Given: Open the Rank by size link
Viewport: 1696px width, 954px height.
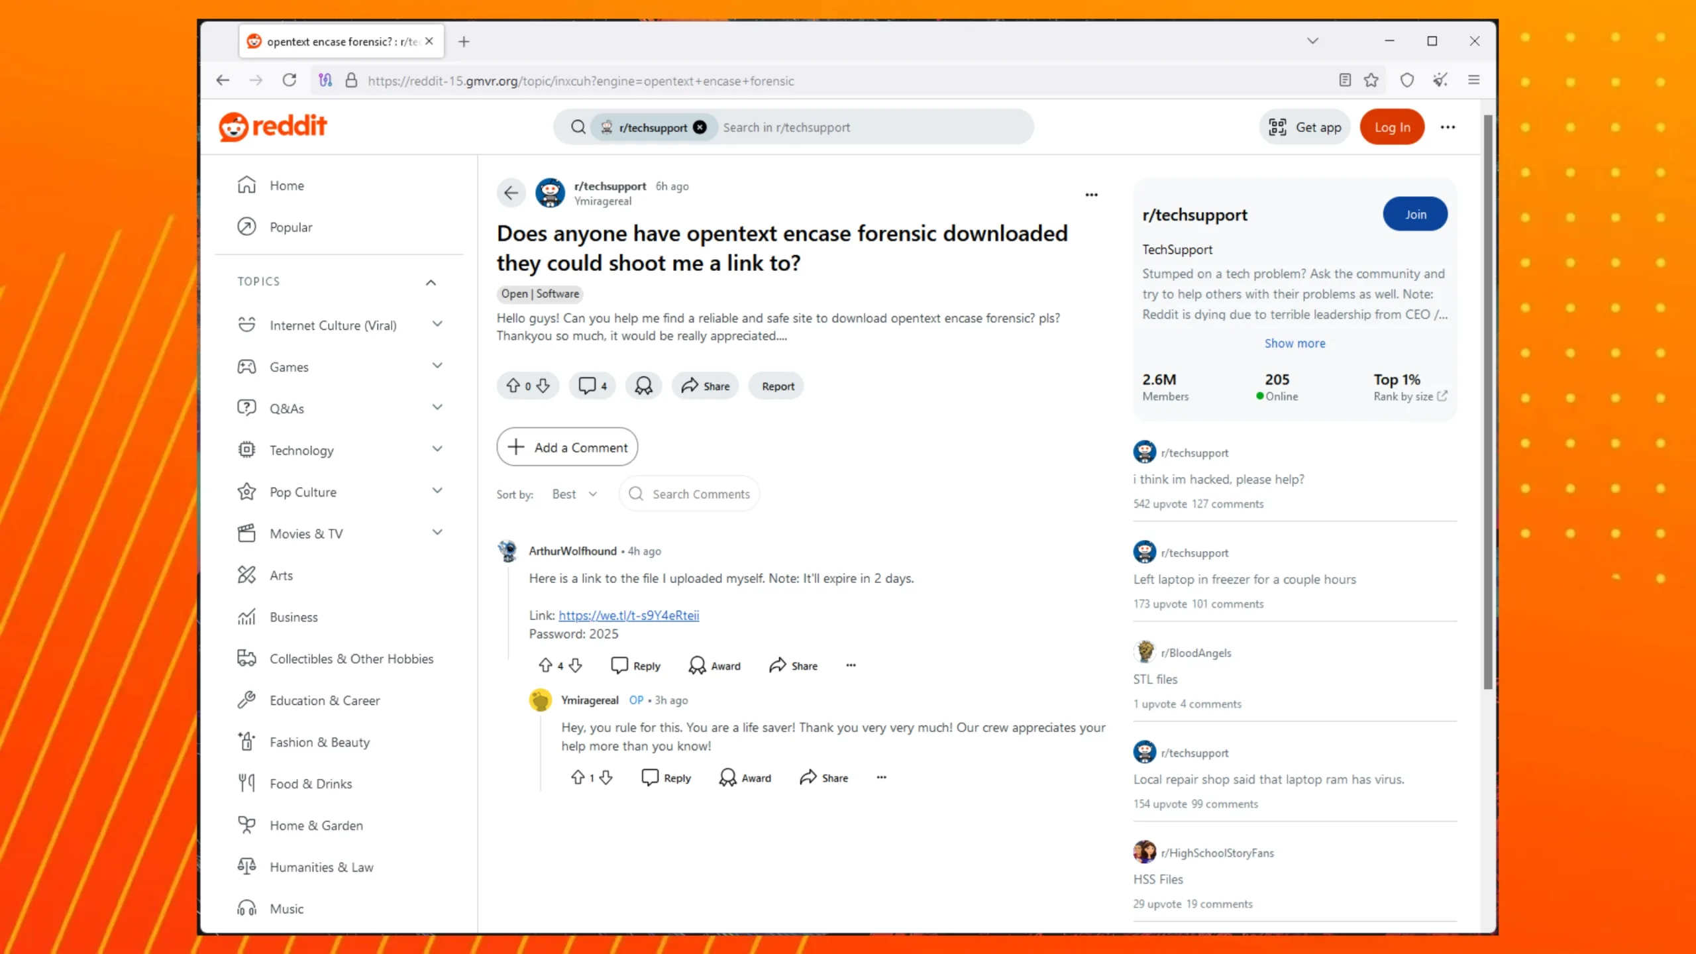Looking at the screenshot, I should 1410,396.
